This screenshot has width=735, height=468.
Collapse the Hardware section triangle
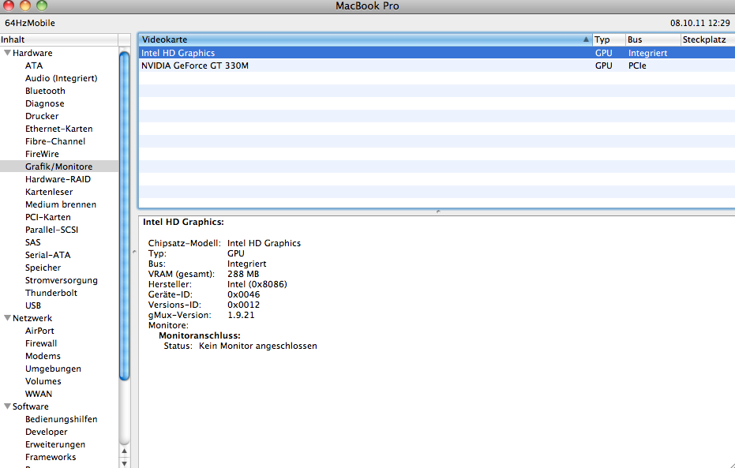pyautogui.click(x=7, y=53)
